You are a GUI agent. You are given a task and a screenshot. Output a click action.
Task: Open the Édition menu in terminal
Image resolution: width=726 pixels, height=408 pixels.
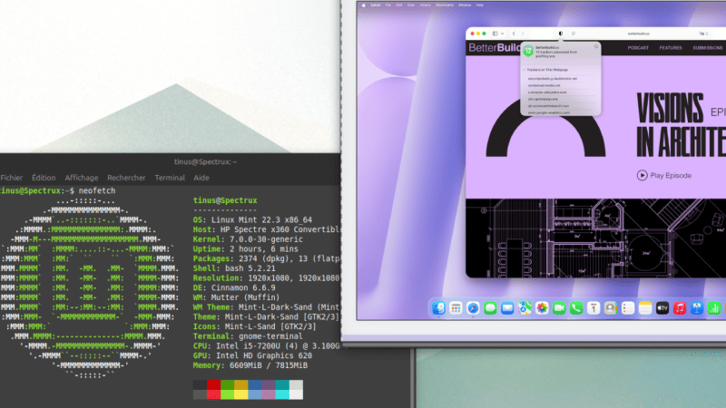[x=44, y=178]
